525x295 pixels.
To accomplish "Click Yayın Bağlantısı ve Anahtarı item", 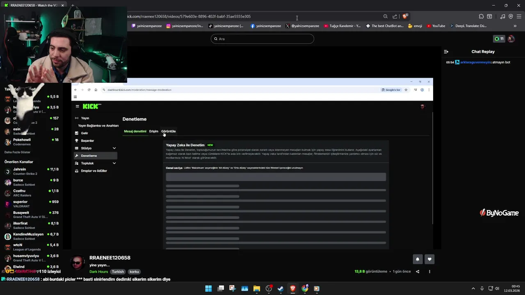I will (x=98, y=126).
